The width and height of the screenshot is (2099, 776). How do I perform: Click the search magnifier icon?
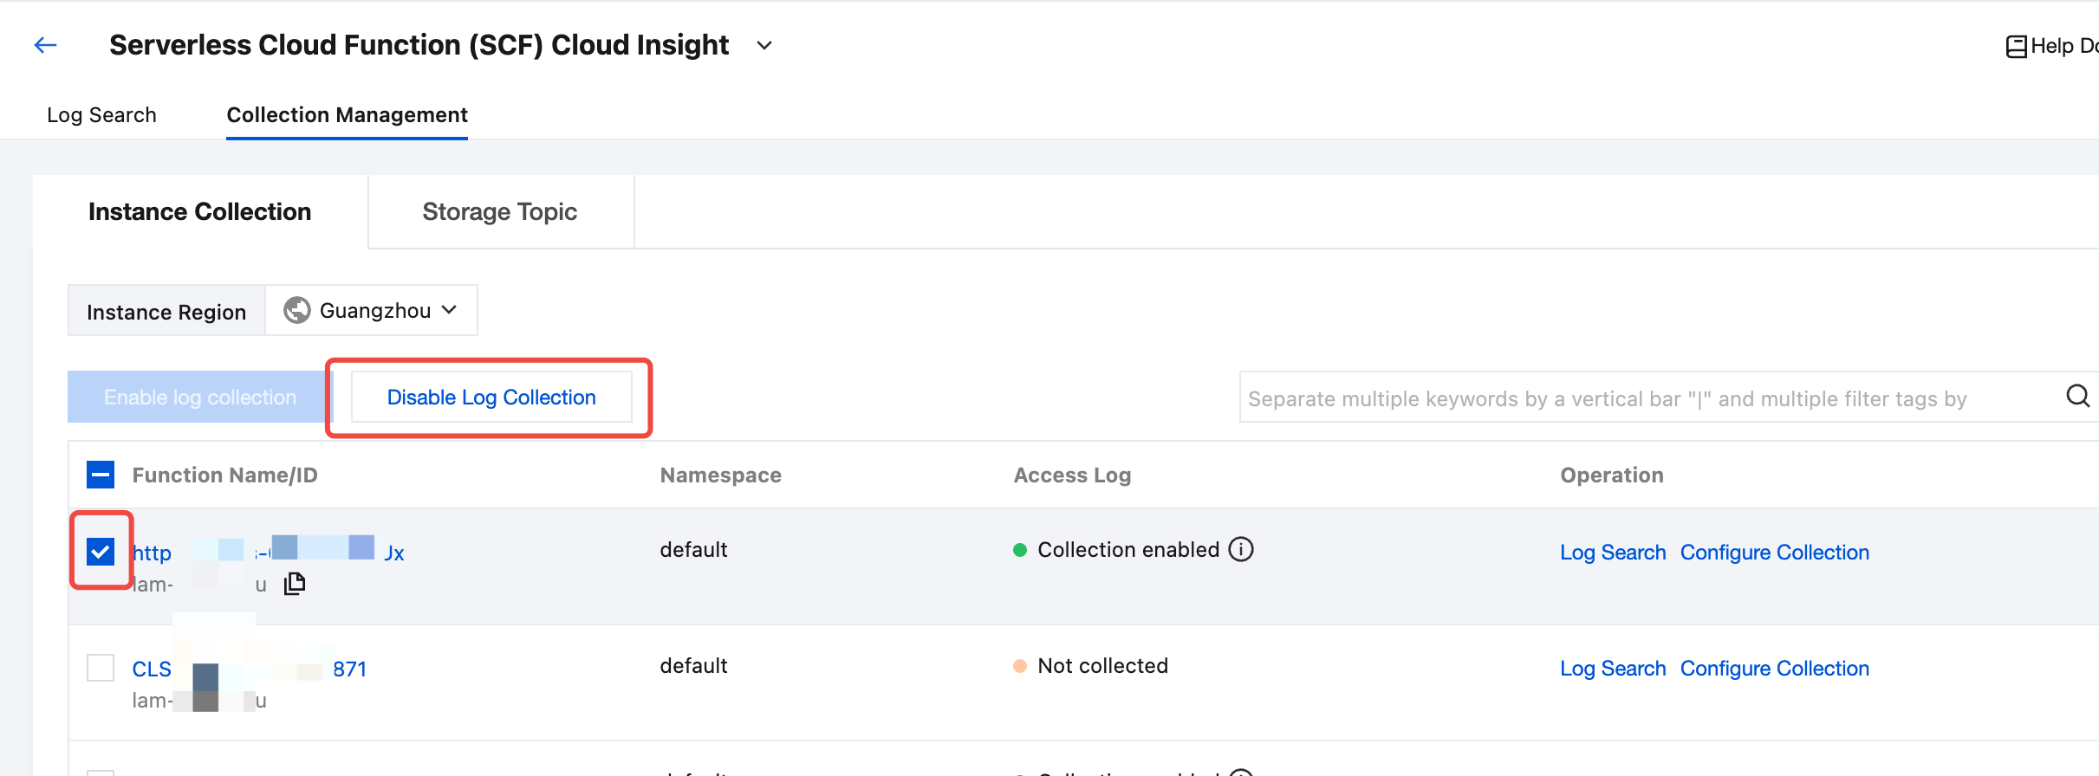tap(2076, 397)
